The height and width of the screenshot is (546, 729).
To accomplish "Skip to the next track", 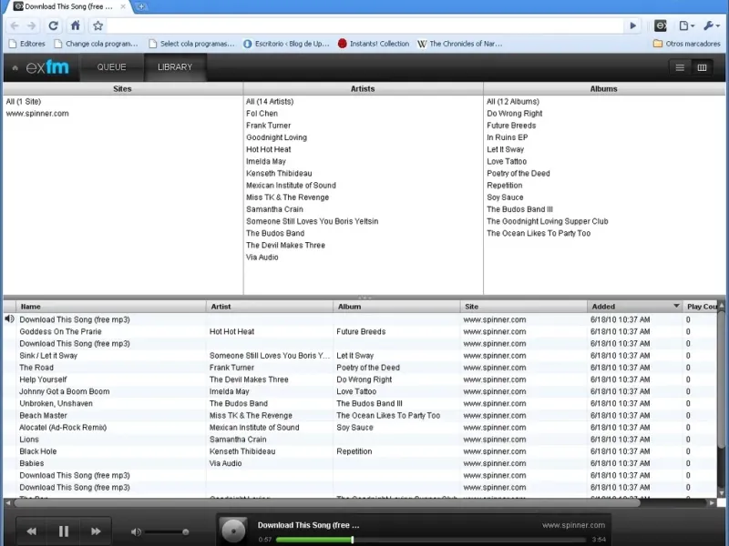I will (x=96, y=531).
